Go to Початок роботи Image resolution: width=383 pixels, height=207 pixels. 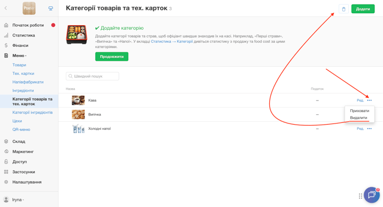[28, 25]
